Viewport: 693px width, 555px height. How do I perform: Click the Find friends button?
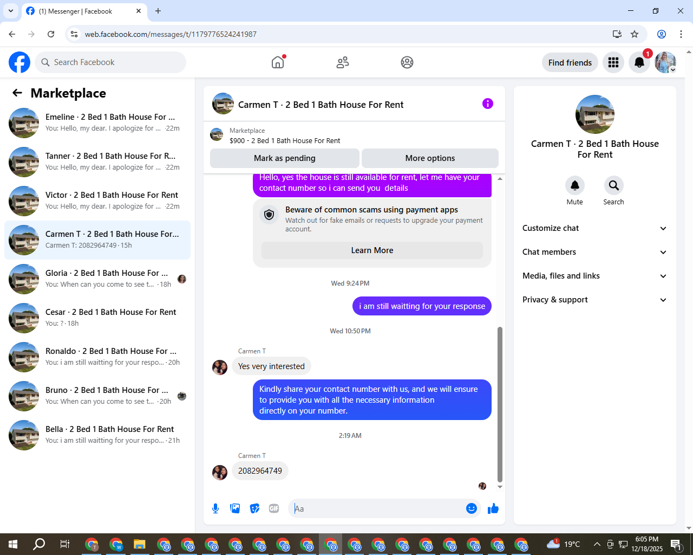point(570,62)
